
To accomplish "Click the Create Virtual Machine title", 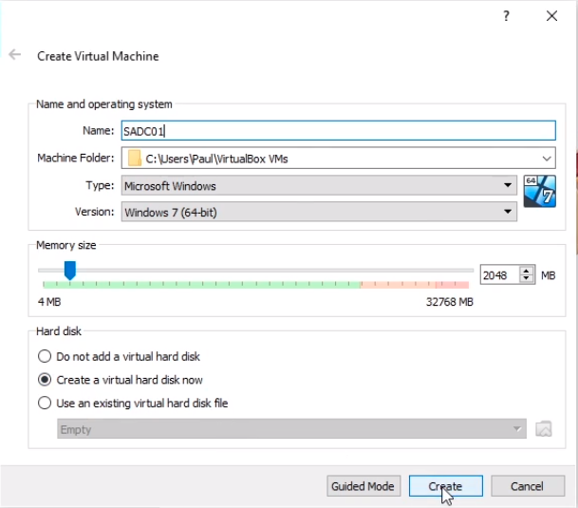I will point(98,56).
